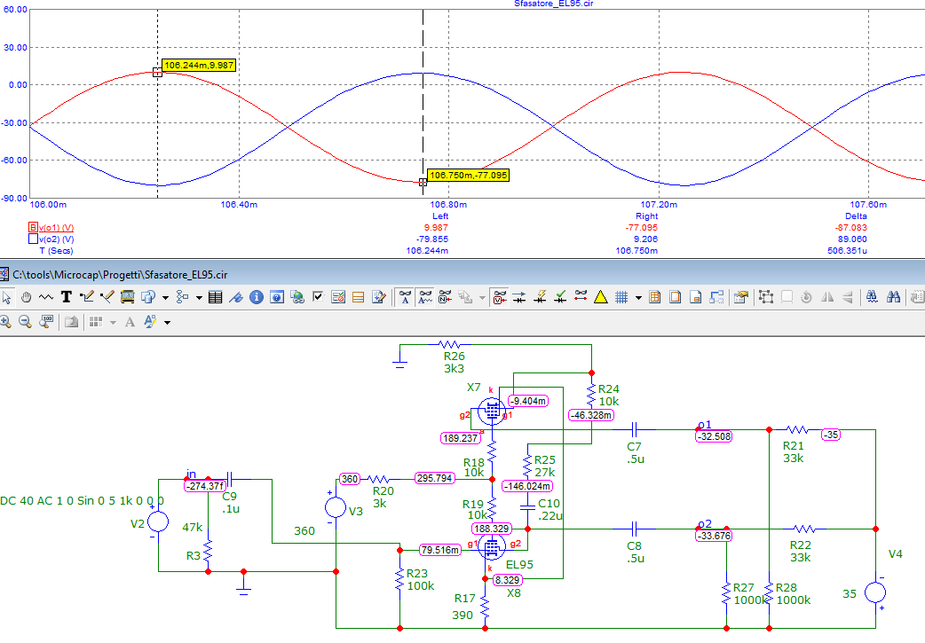
Task: Click the yellow triangle toolbar icon
Action: (600, 297)
